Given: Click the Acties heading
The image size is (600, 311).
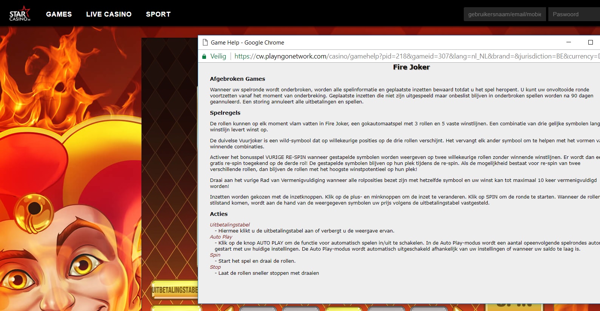Looking at the screenshot, I should point(218,214).
